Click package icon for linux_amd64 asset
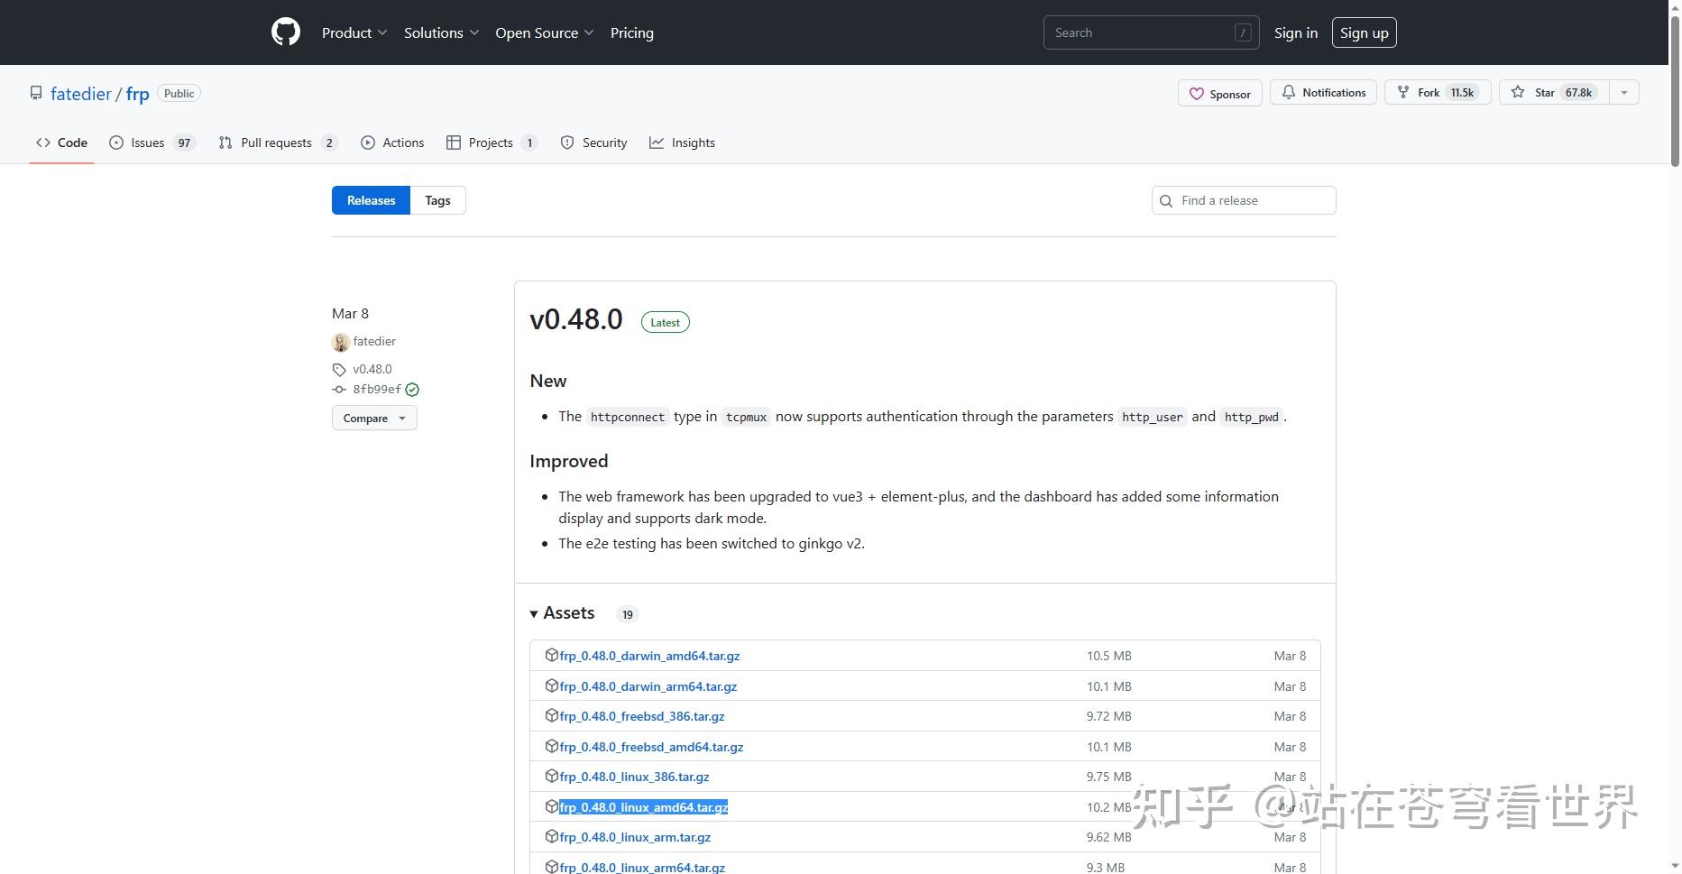The image size is (1682, 874). click(x=552, y=806)
